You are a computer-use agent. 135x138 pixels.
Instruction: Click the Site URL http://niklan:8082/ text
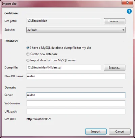point(39,119)
